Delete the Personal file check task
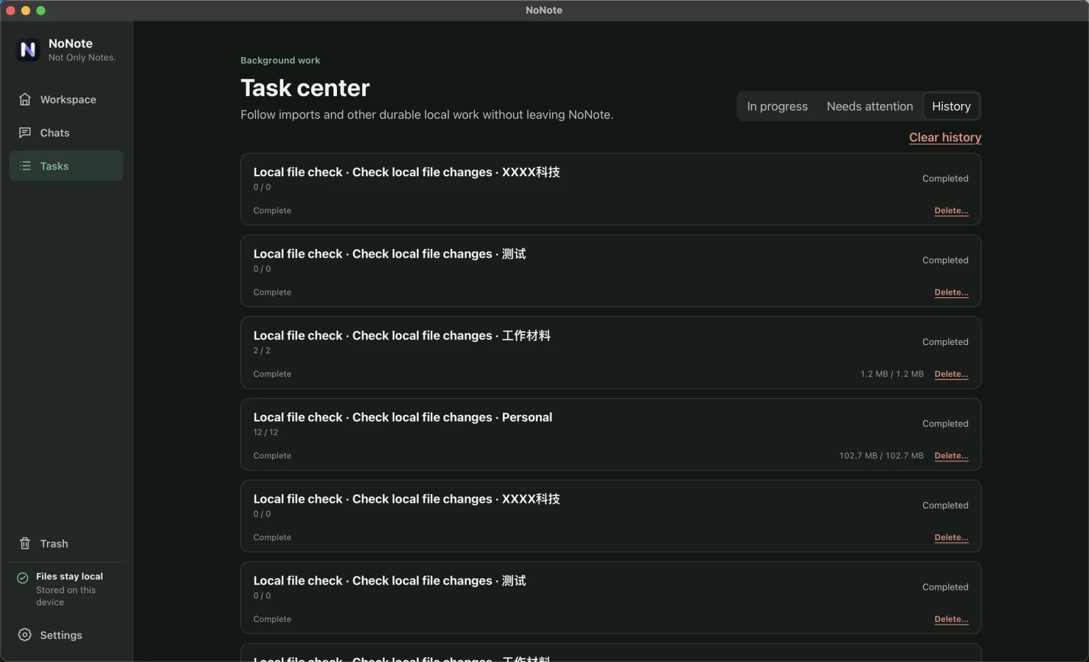Screen dimensions: 1089x662 click(952, 456)
